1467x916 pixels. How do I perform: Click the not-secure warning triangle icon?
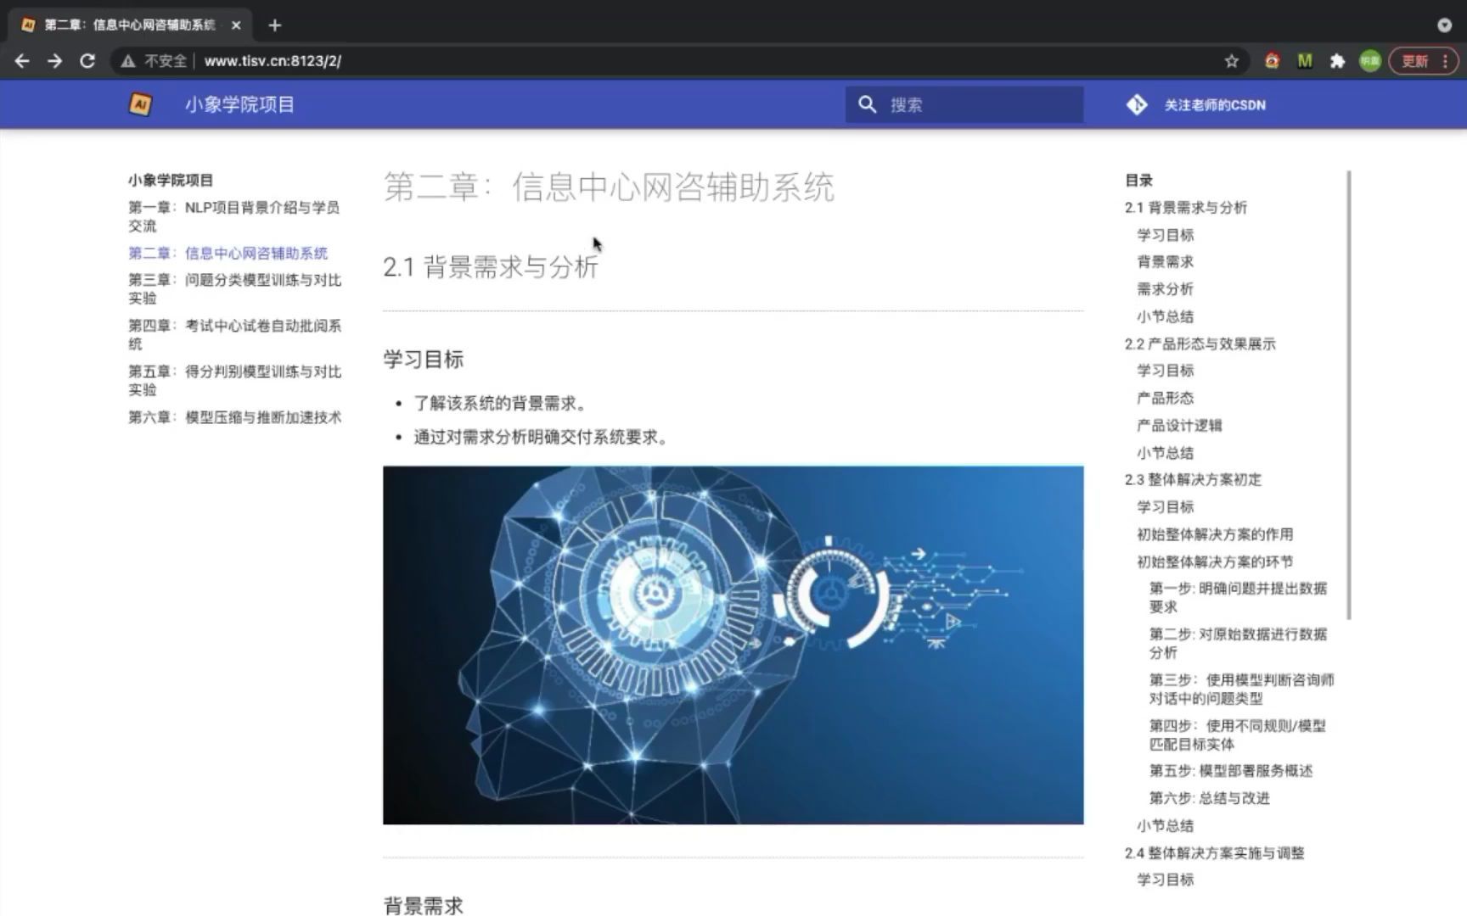click(x=128, y=61)
